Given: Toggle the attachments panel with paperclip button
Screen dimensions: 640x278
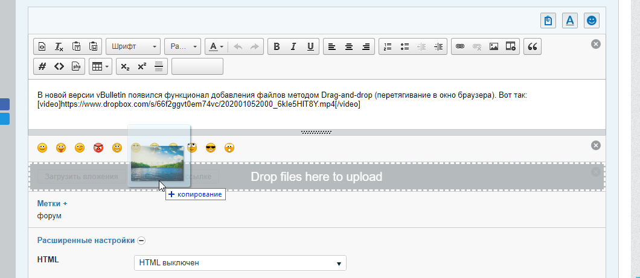Looking at the screenshot, I should [548, 21].
